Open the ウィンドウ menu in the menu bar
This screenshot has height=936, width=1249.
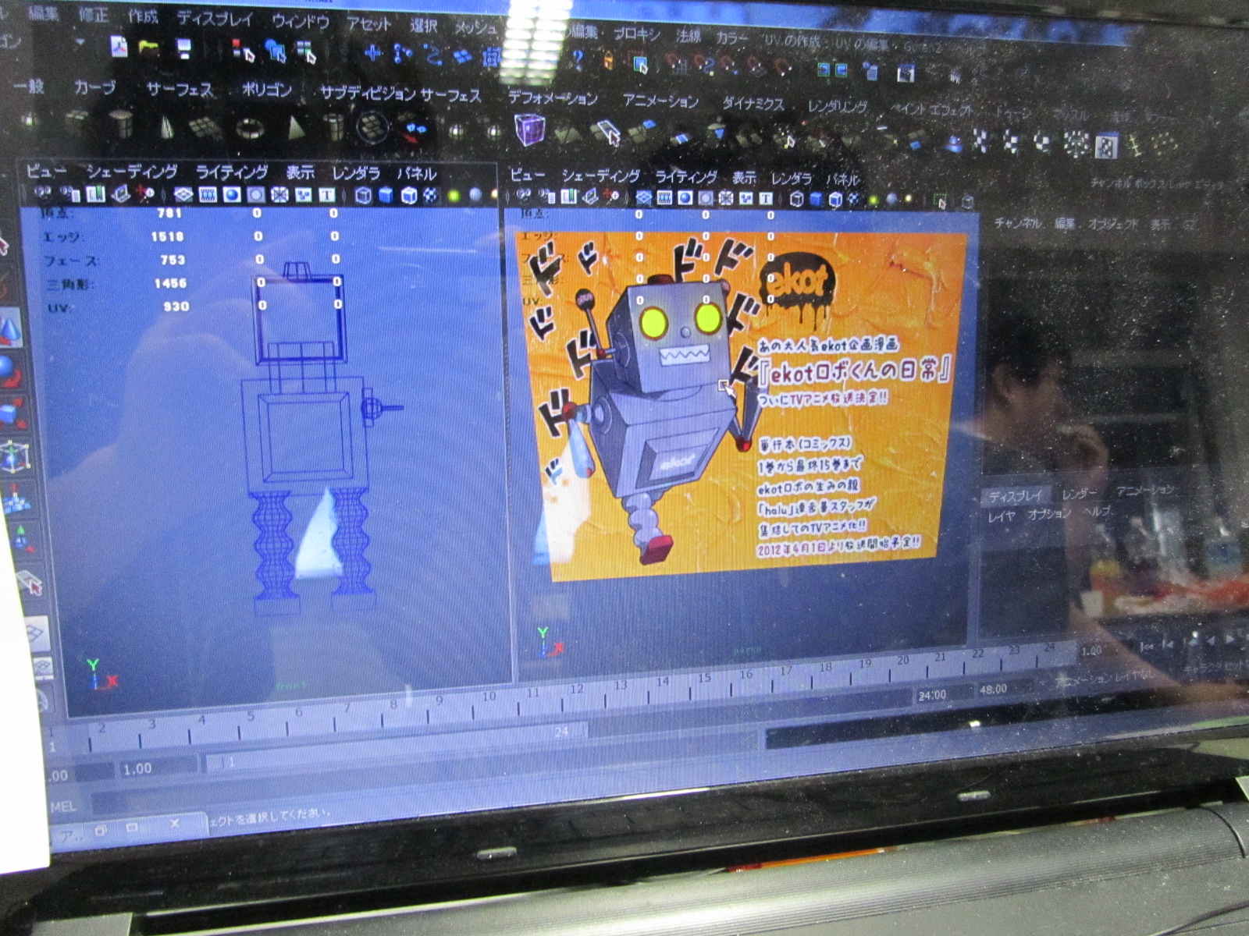point(301,20)
